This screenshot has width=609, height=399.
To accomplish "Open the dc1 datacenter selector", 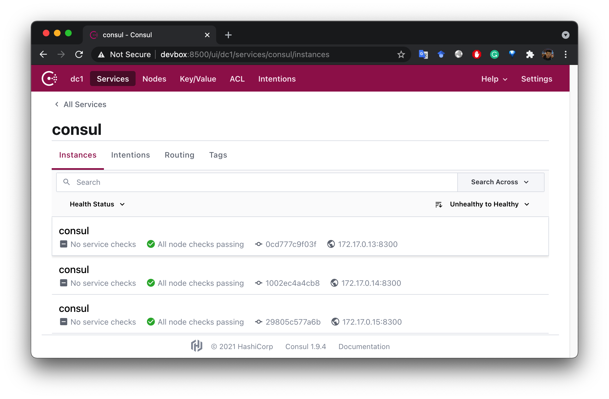I will pyautogui.click(x=77, y=79).
